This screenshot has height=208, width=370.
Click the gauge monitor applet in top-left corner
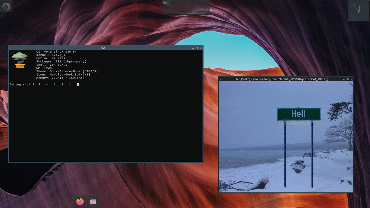[x=6, y=6]
